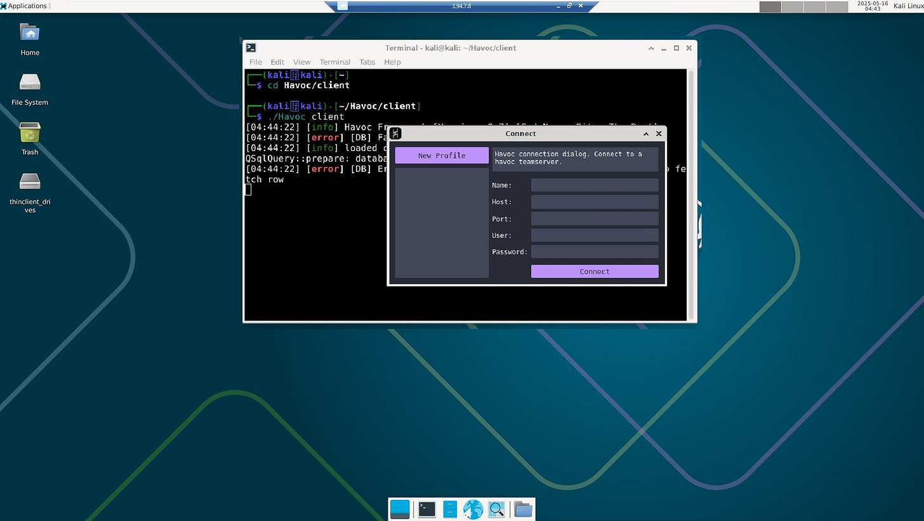Launch Web Browser globe icon in the dock
924x521 pixels.
pyautogui.click(x=473, y=509)
